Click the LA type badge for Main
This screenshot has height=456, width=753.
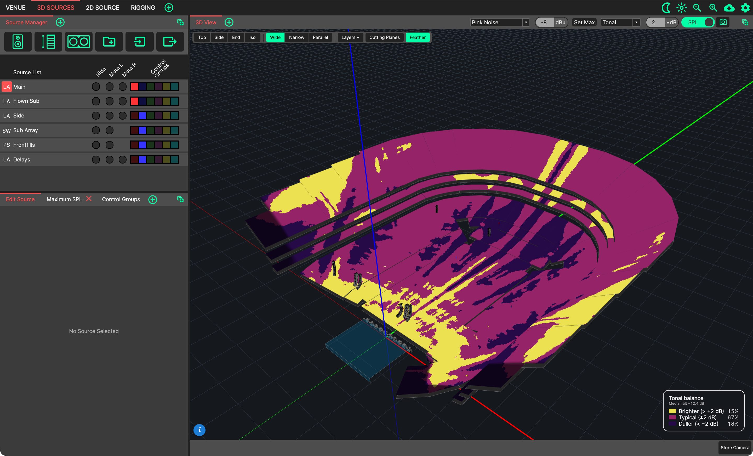tap(7, 87)
